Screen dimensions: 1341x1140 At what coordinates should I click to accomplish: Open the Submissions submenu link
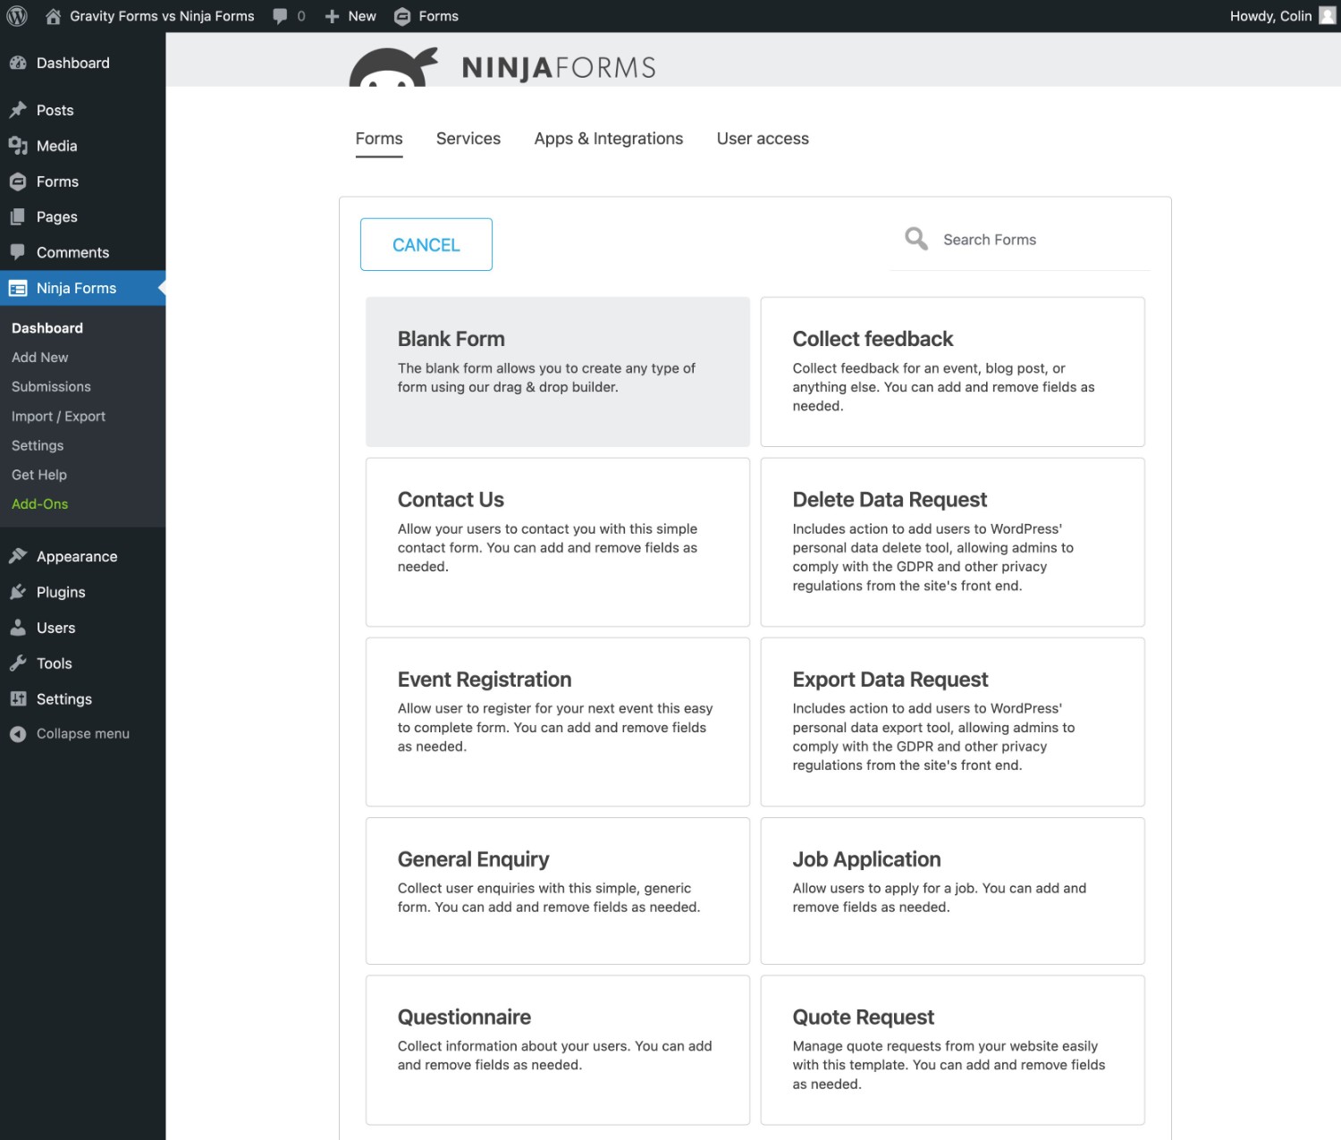pyautogui.click(x=51, y=387)
